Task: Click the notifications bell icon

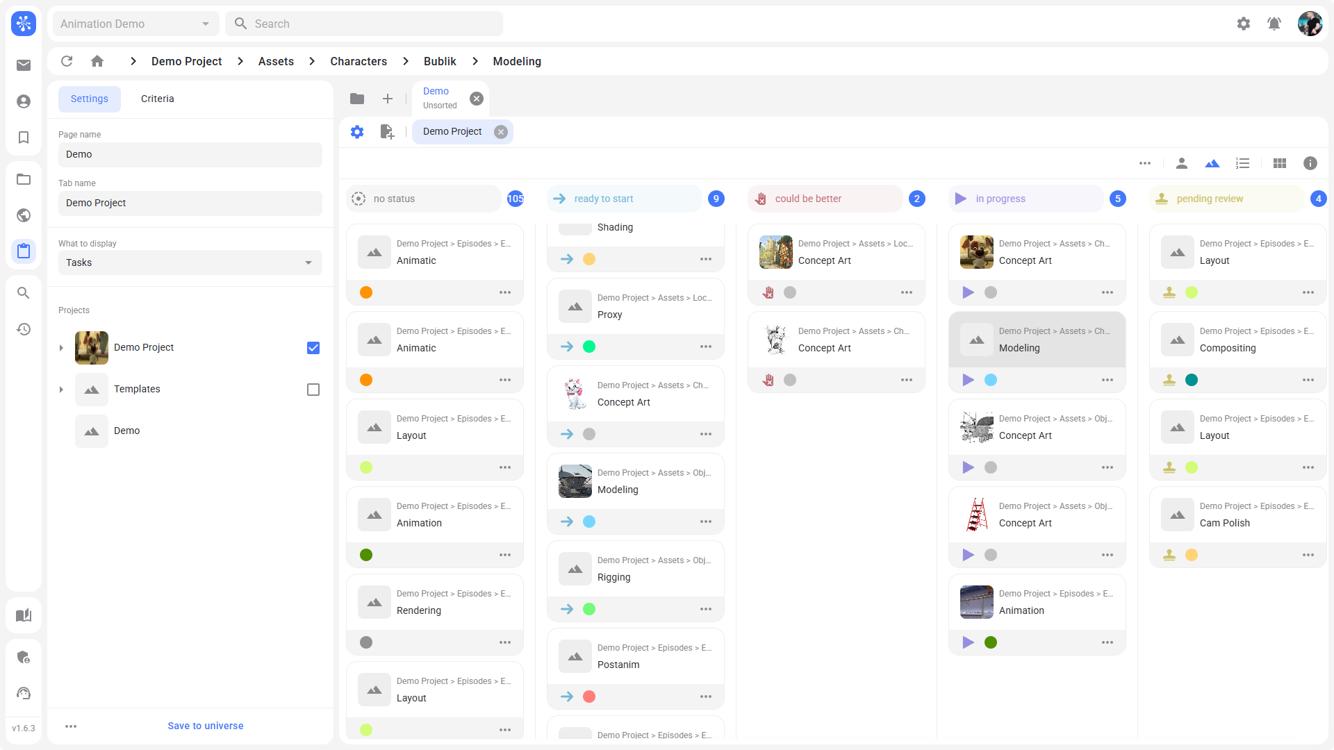Action: [1274, 24]
